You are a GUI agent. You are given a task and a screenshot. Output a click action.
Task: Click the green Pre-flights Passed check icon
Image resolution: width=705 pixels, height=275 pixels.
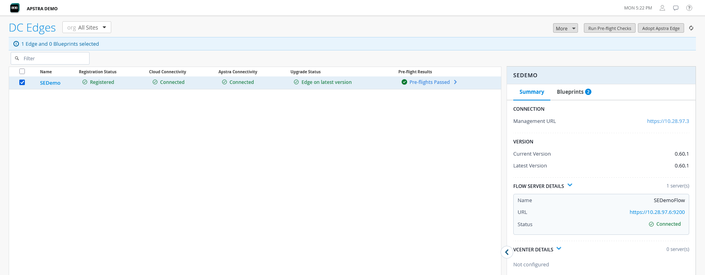(x=404, y=82)
